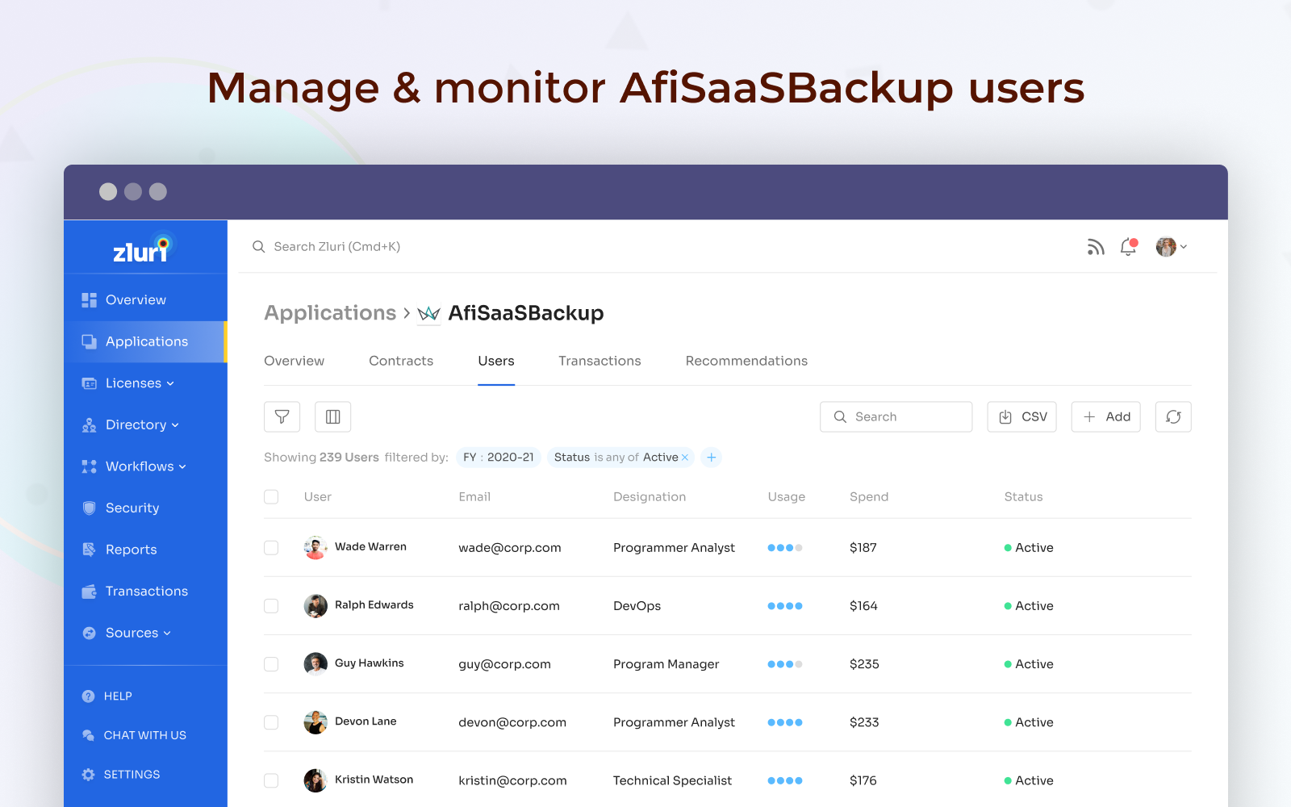This screenshot has height=807, width=1291.
Task: Switch to the Overview tab
Action: 294,361
